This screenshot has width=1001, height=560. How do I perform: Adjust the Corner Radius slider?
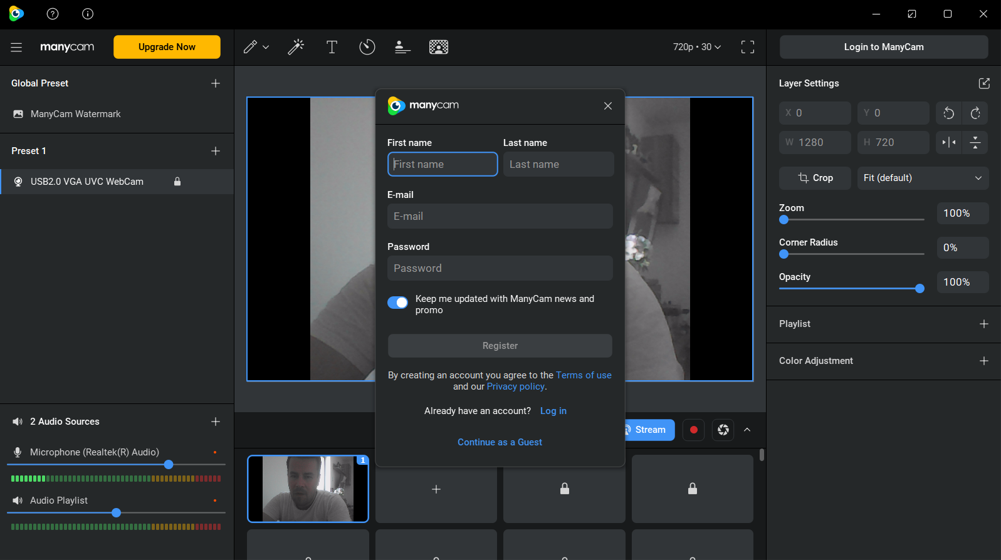point(852,254)
